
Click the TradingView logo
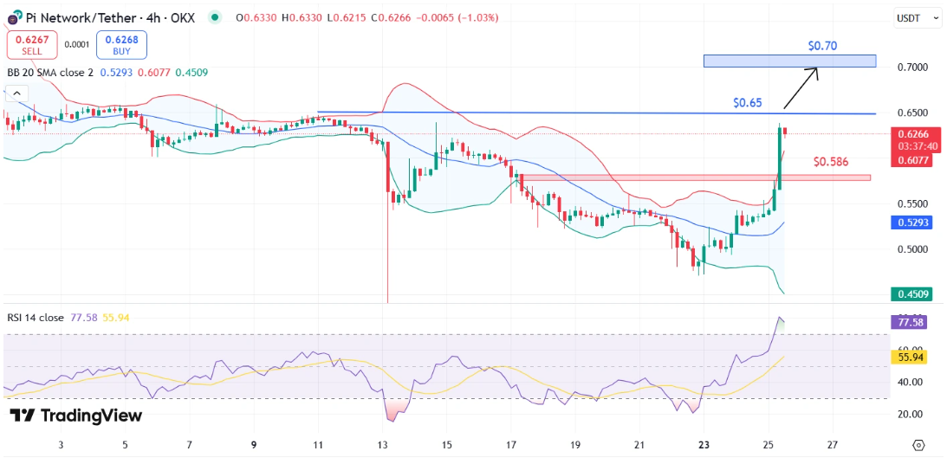tap(76, 416)
